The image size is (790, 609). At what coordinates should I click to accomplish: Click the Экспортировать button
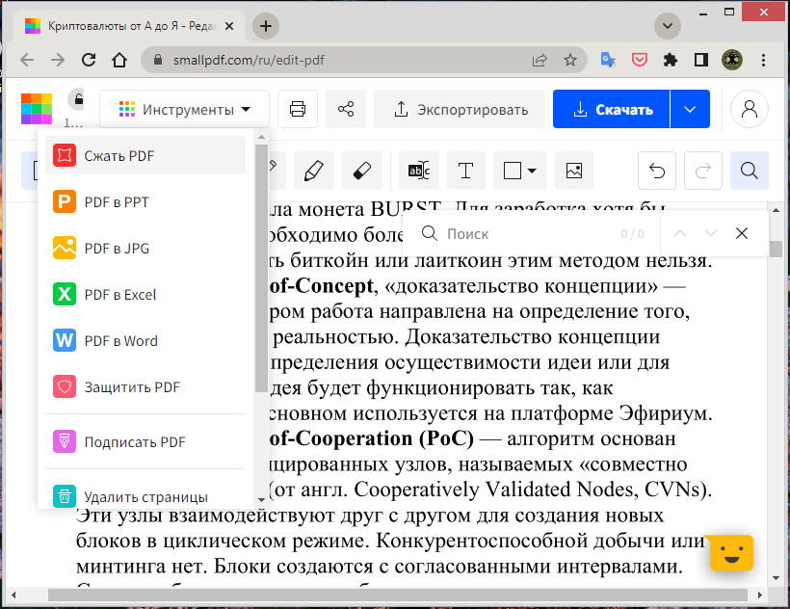[x=461, y=109]
